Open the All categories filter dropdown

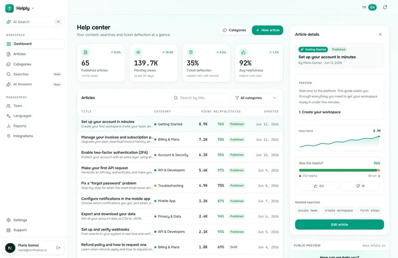[x=256, y=98]
